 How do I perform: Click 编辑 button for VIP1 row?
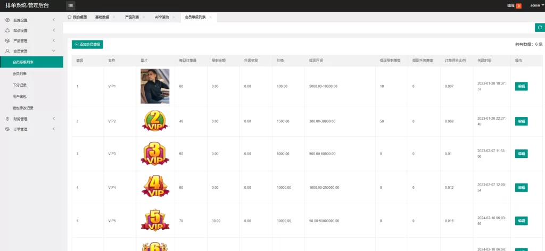pyautogui.click(x=521, y=86)
